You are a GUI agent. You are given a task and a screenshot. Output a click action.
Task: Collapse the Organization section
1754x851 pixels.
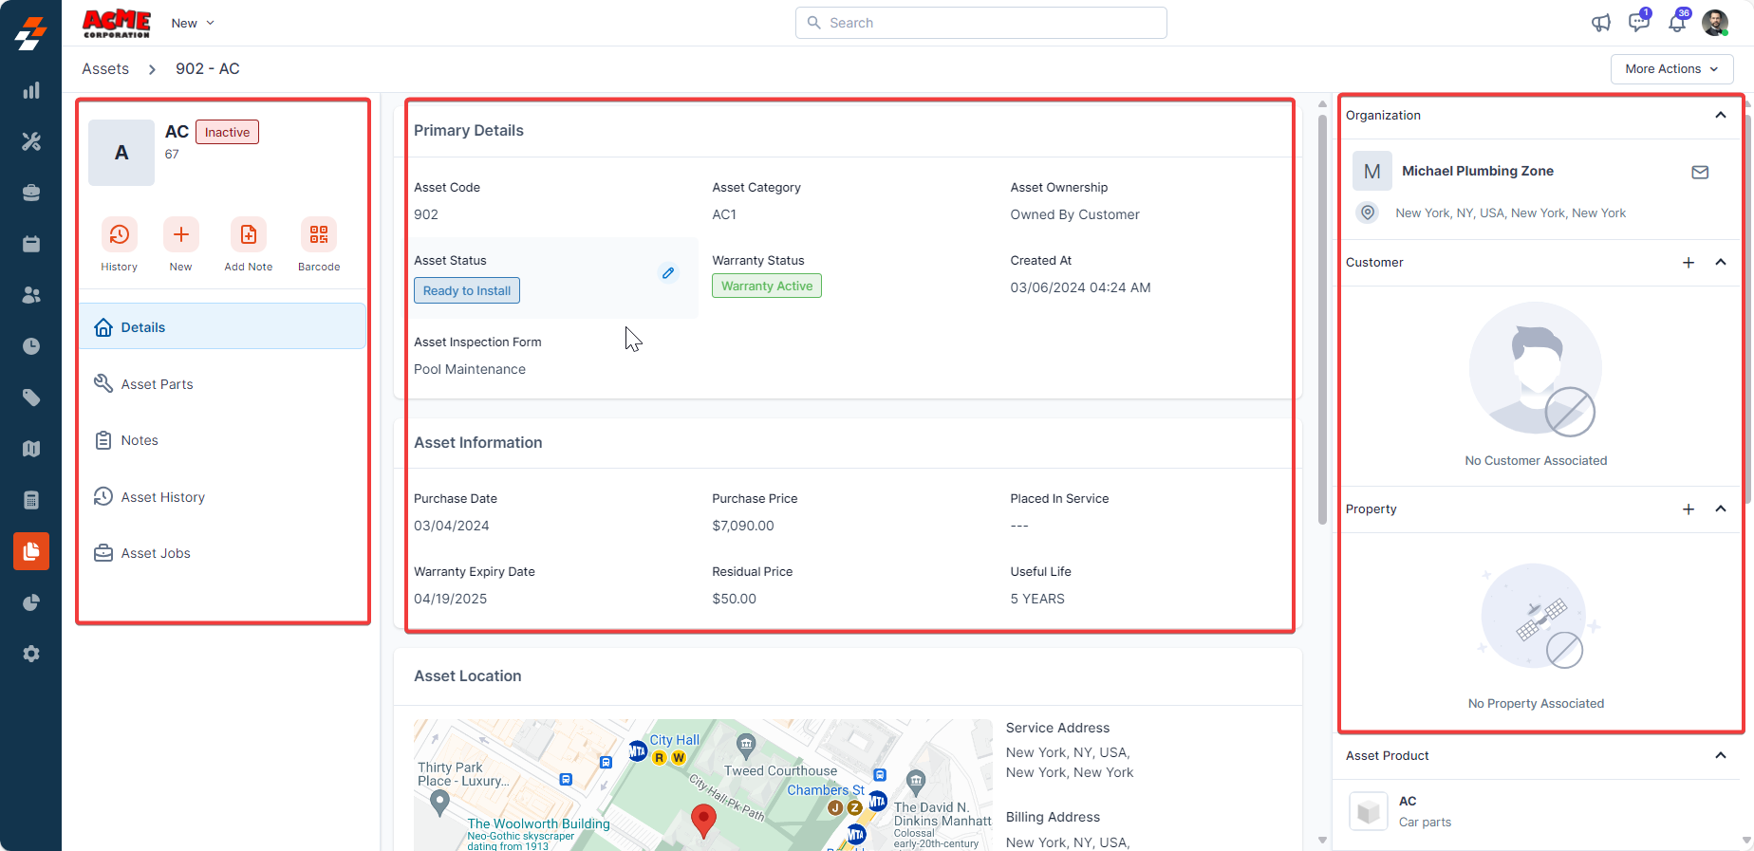1721,115
